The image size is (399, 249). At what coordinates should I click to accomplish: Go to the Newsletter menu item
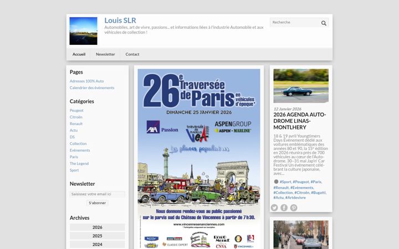(105, 54)
